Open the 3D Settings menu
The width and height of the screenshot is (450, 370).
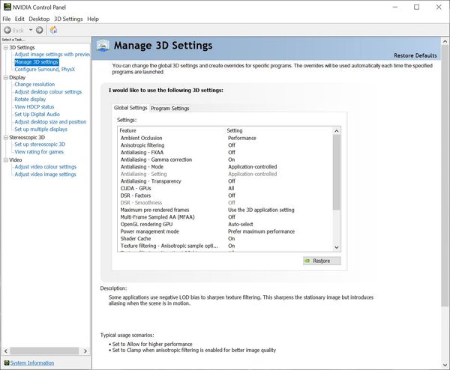(x=68, y=19)
